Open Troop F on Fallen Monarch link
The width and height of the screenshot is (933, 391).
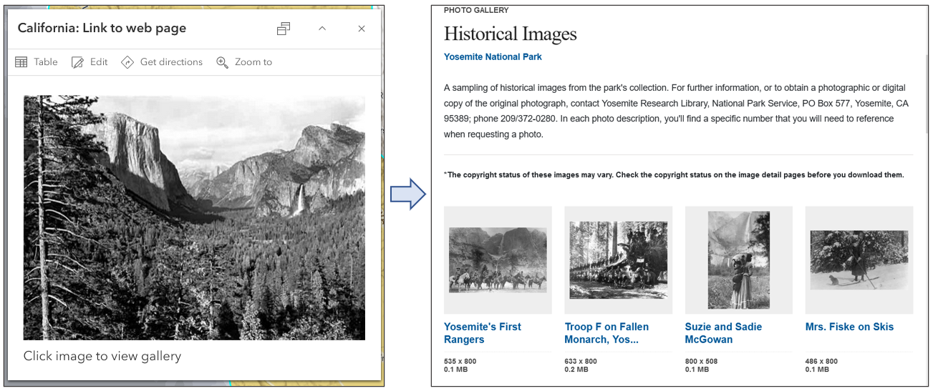coord(606,333)
